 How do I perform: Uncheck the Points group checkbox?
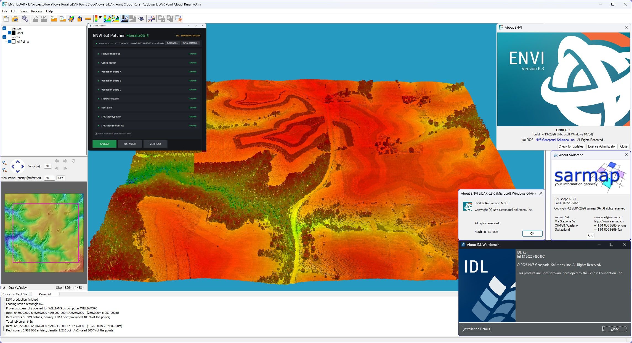(x=4, y=37)
